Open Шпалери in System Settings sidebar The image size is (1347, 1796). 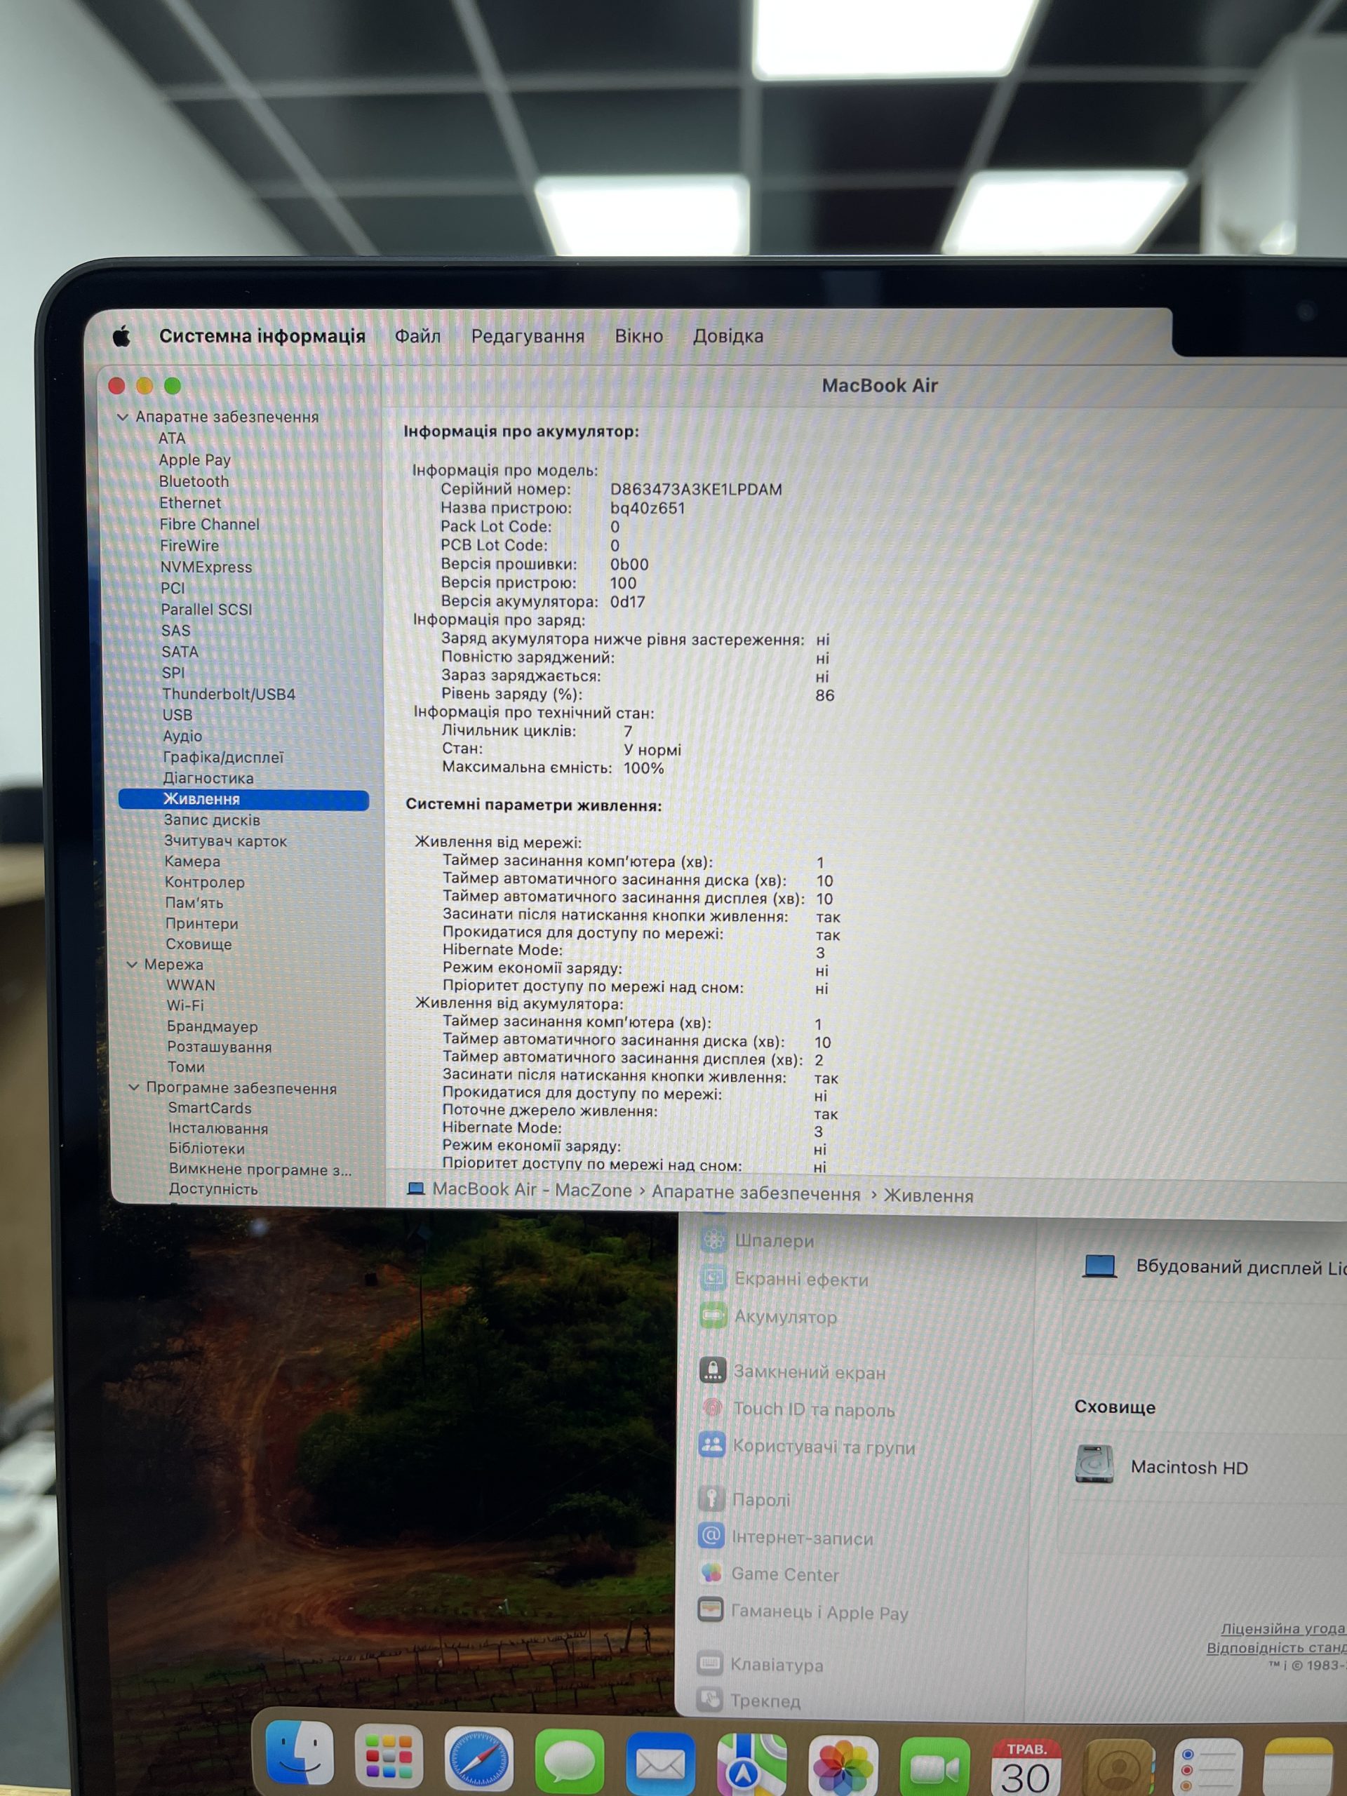pyautogui.click(x=757, y=1240)
